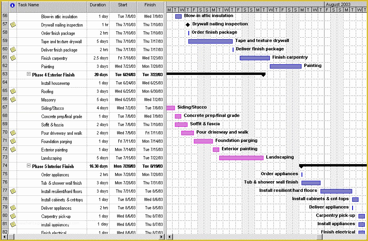The image size is (368, 241).
Task: Click the Drywall nailing inspection milestone diamond
Action: pos(188,24)
